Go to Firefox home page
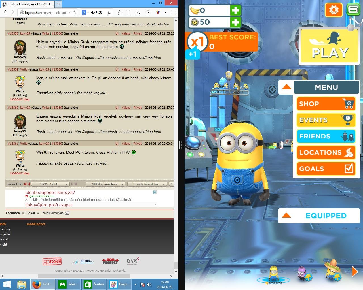Image resolution: width=363 pixels, height=290 pixels. (x=148, y=12)
